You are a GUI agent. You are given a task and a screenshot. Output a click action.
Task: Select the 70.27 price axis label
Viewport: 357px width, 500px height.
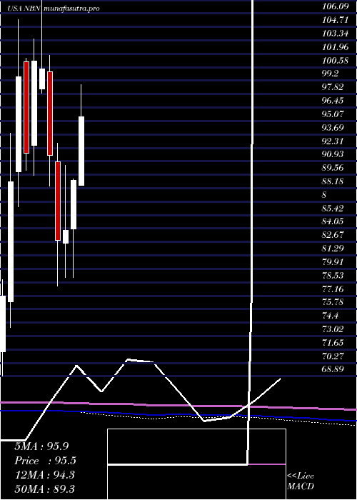pyautogui.click(x=333, y=356)
